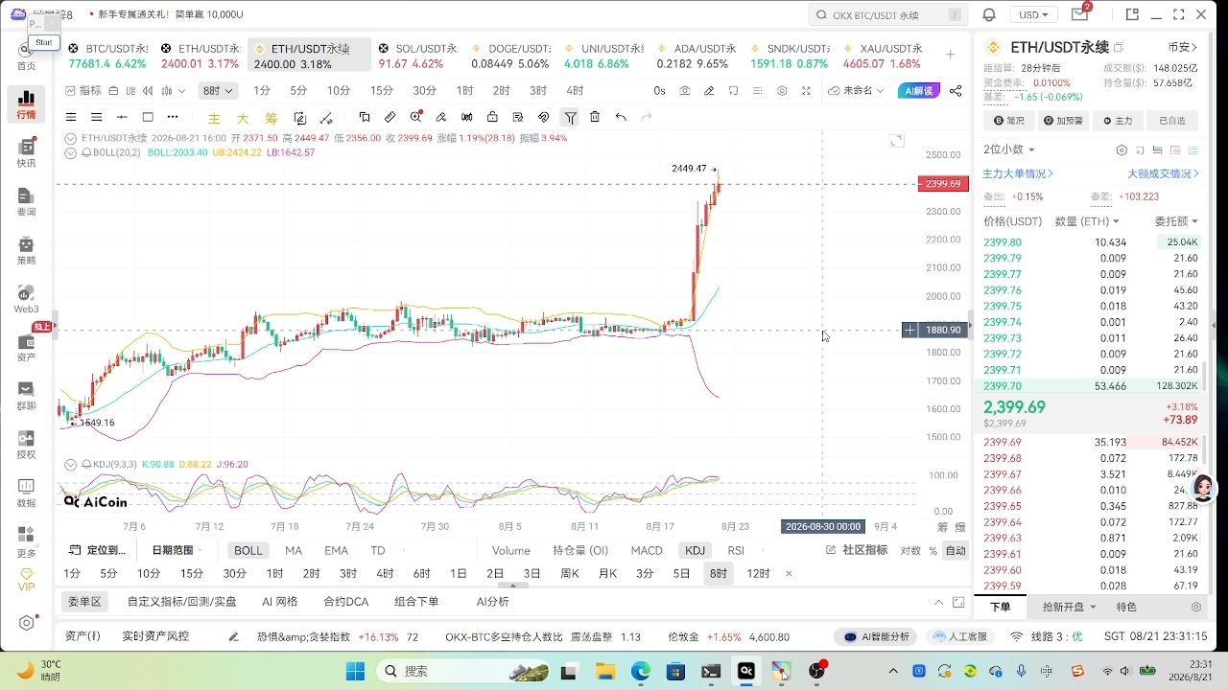The width and height of the screenshot is (1228, 690).
Task: Select the 15分 timeframe in top toolbar
Action: (381, 91)
